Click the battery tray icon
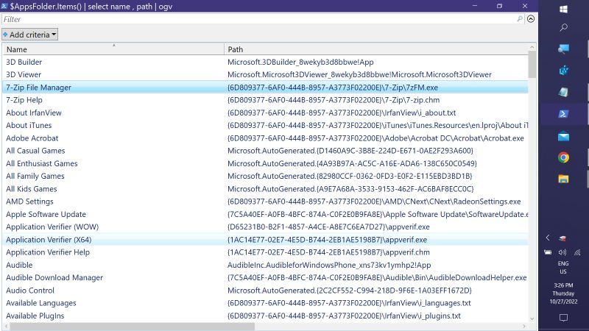This screenshot has height=331, width=589. pos(548,252)
